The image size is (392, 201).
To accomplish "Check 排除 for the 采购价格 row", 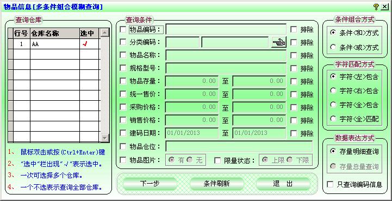I will click(294, 107).
